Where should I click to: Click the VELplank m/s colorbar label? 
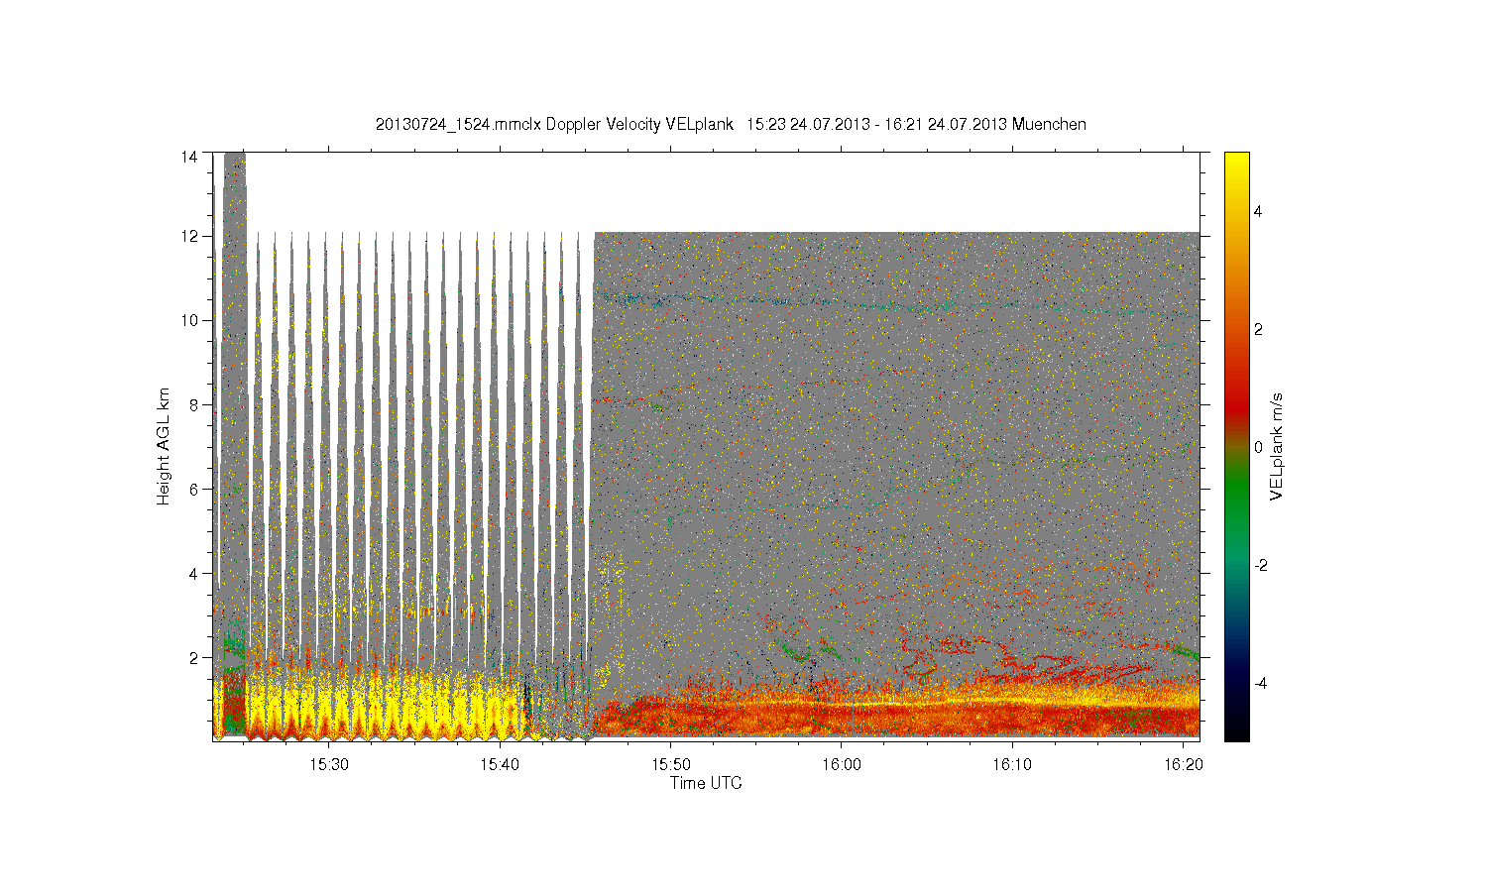(x=1277, y=446)
